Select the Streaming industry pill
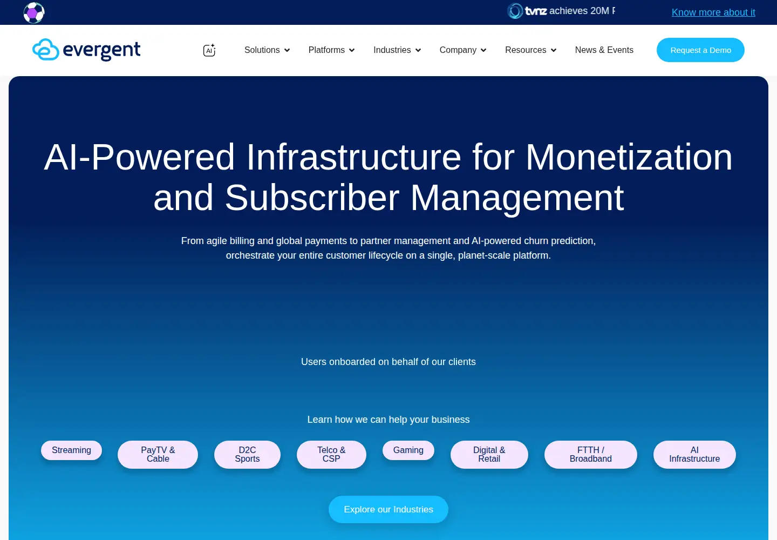Viewport: 777px width, 540px height. (71, 450)
